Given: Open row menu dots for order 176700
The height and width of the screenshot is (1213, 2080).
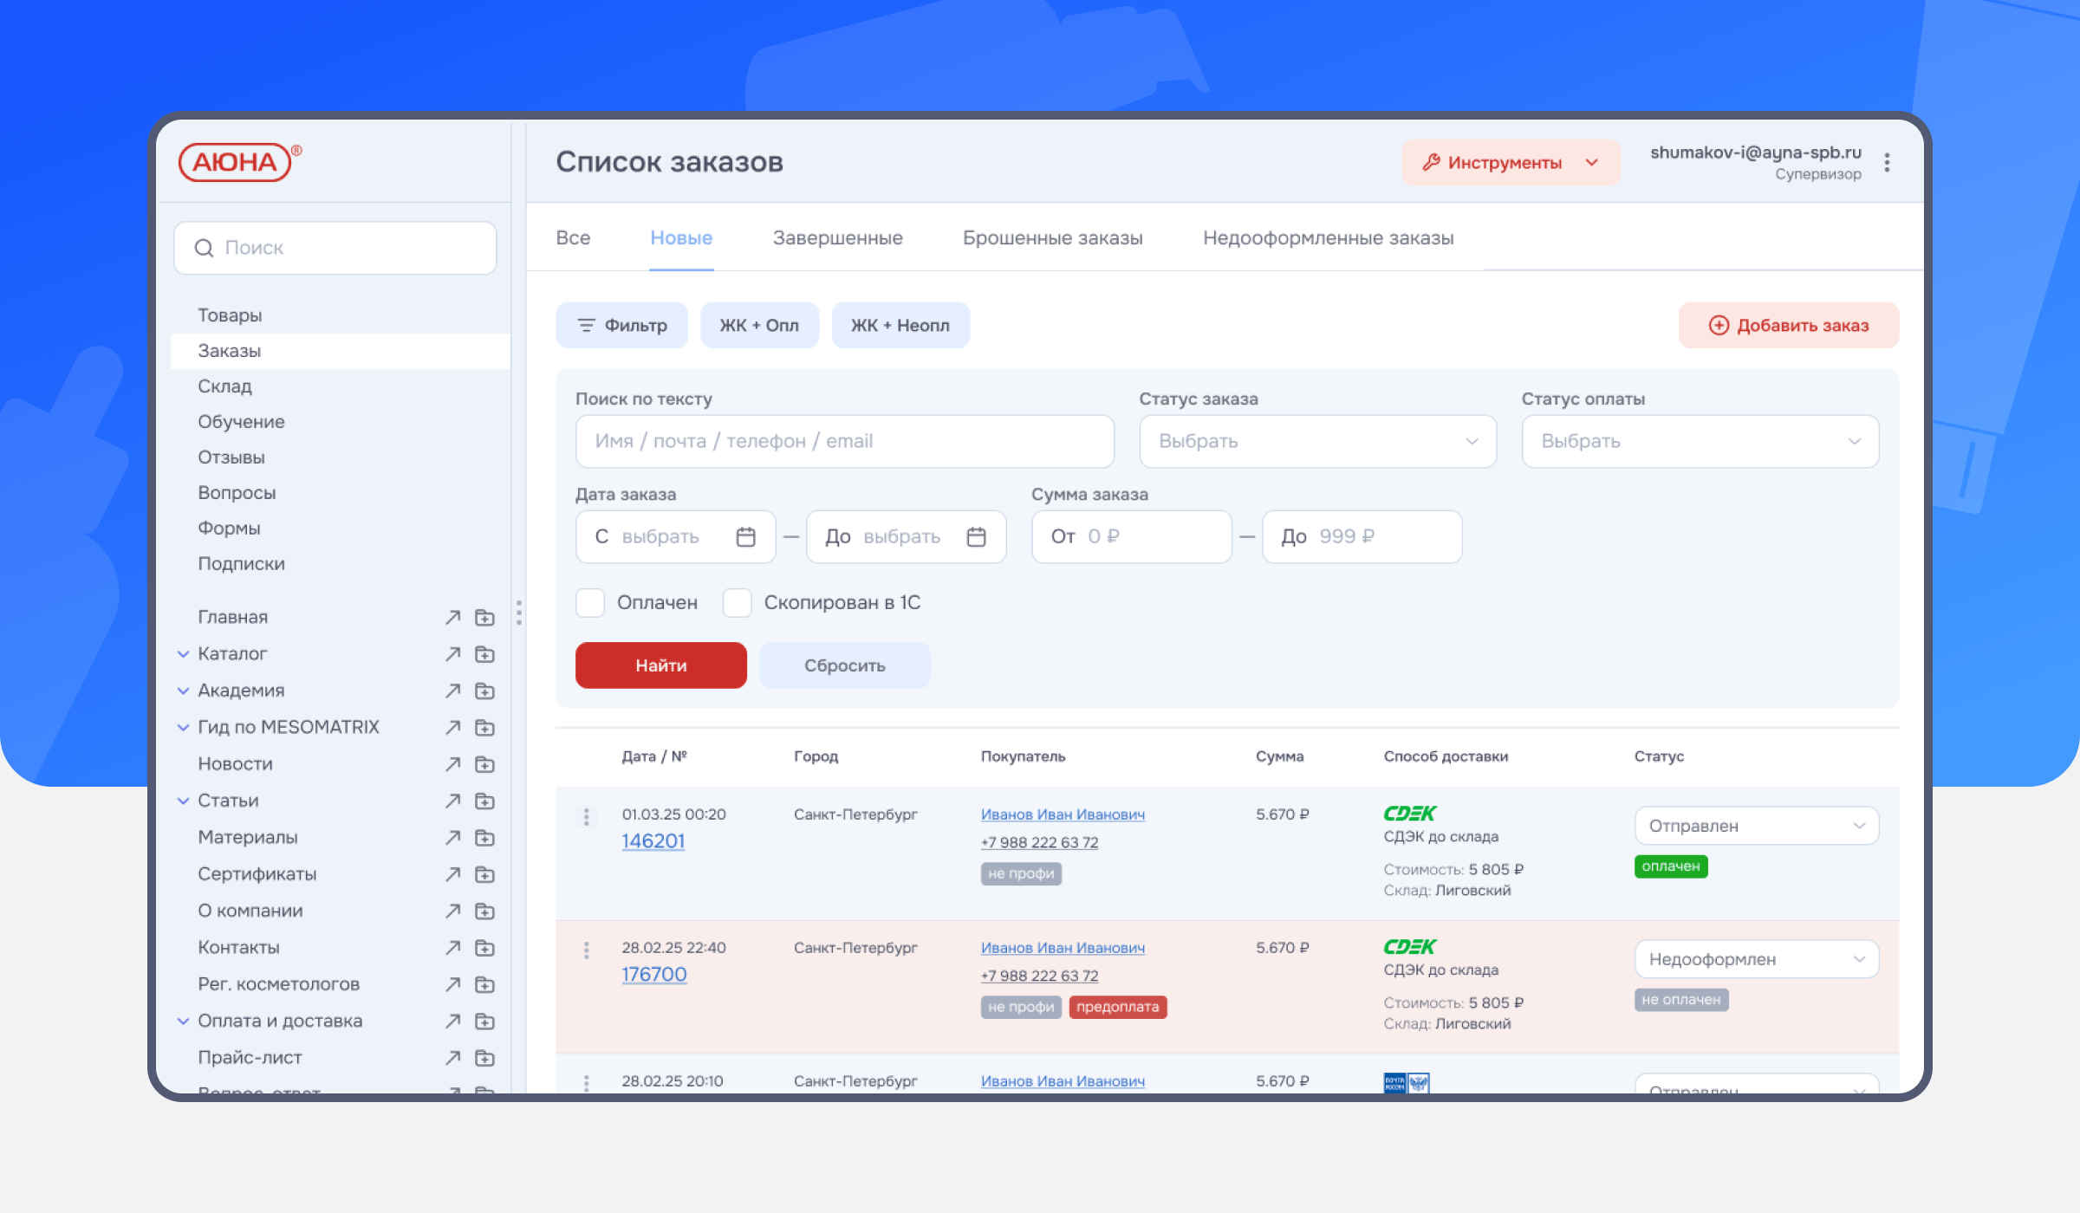Looking at the screenshot, I should pyautogui.click(x=587, y=950).
